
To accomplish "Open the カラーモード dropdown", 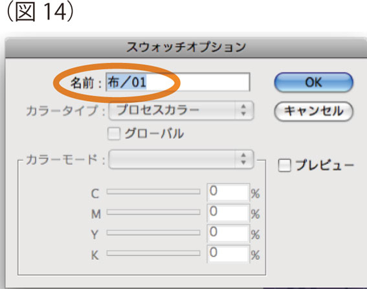I will pos(181,159).
